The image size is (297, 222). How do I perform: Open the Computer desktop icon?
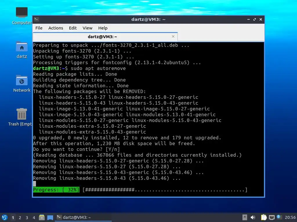pos(22,16)
